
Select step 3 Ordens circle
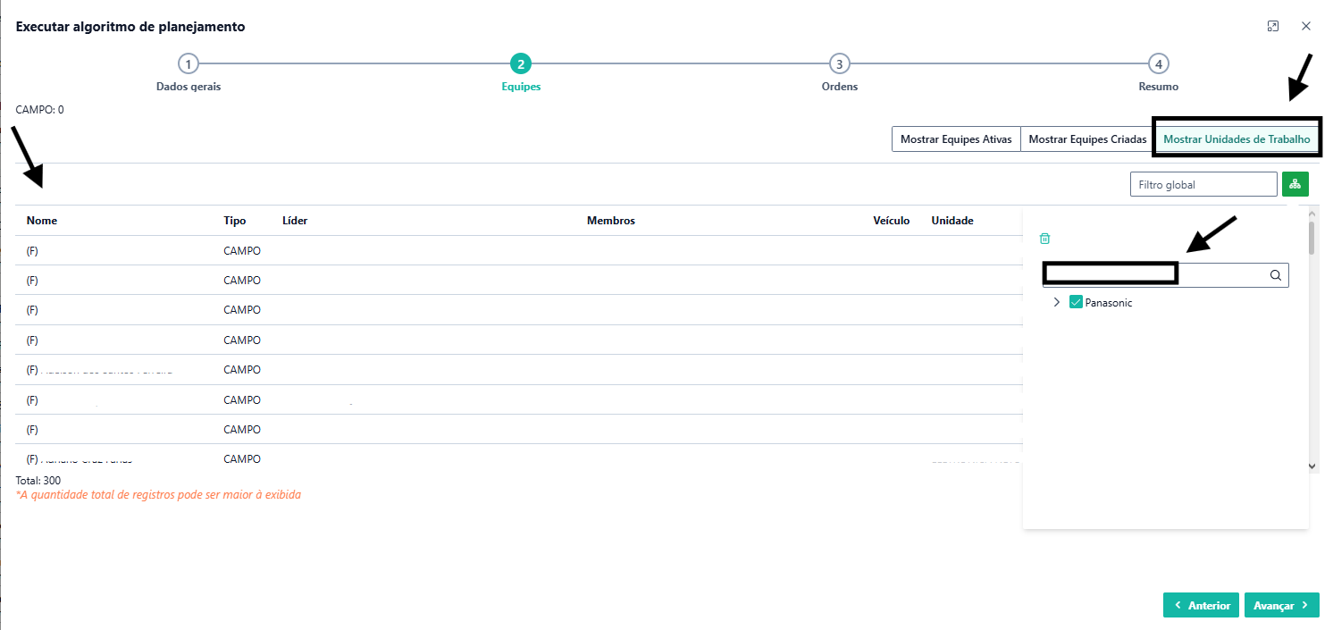click(x=839, y=63)
